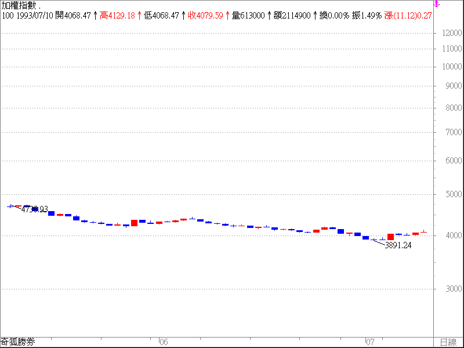Click the 振1.49% amplitude value
The image size is (464, 348).
[366, 16]
